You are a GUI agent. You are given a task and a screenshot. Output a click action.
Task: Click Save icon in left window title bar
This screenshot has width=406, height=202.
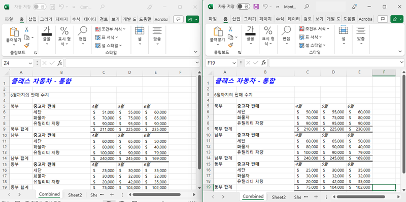[x=53, y=7]
